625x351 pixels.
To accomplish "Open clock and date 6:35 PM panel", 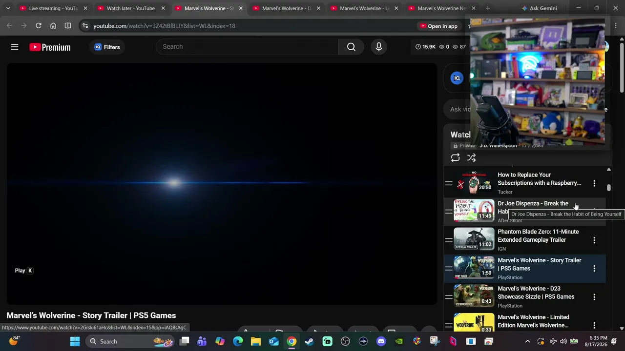I will (596, 341).
